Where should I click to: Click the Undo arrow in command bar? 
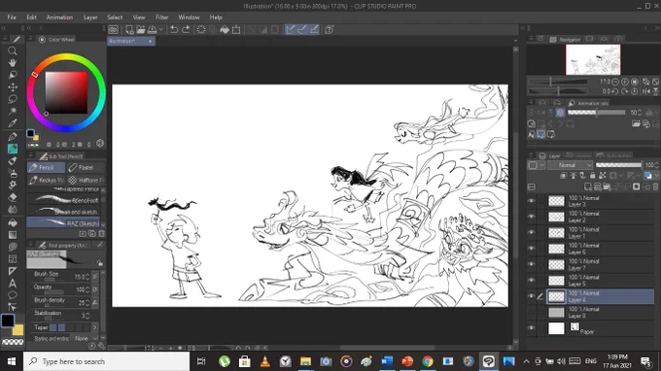point(174,29)
